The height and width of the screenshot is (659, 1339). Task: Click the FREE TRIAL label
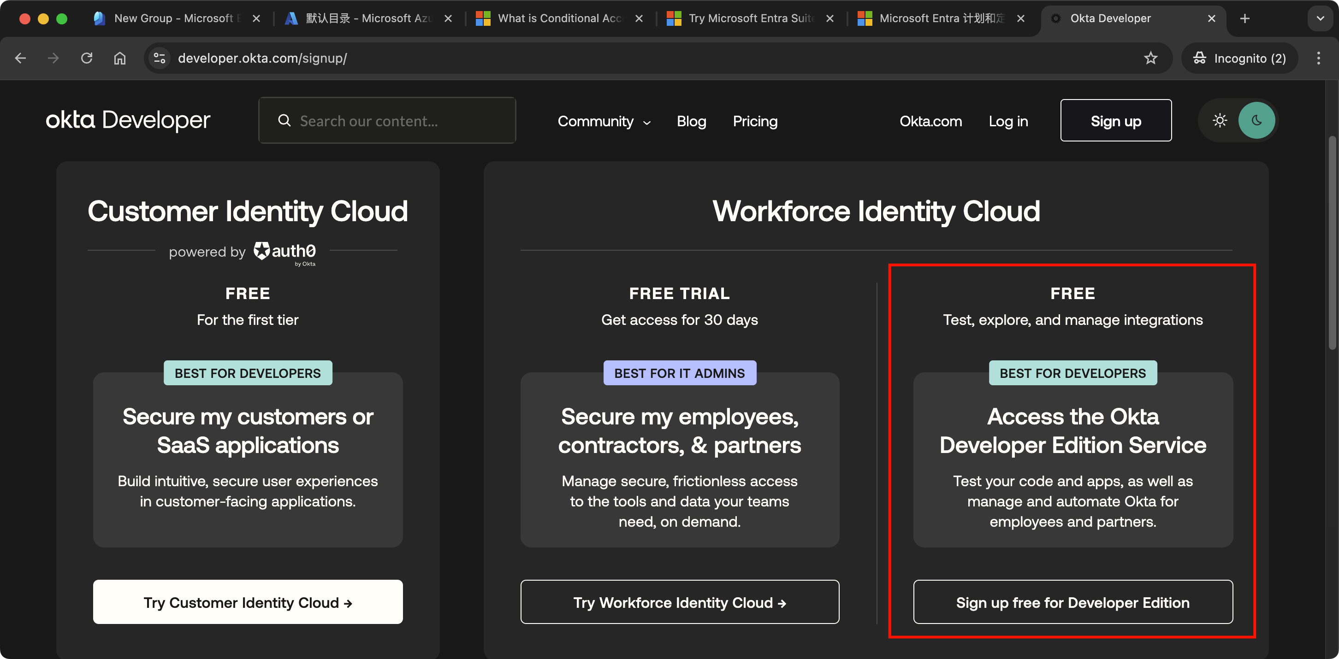679,293
